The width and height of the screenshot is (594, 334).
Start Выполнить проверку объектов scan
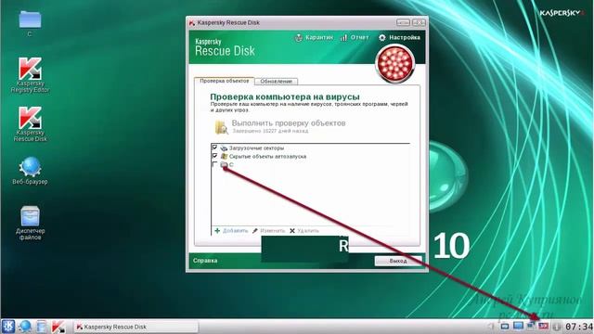pyautogui.click(x=289, y=123)
